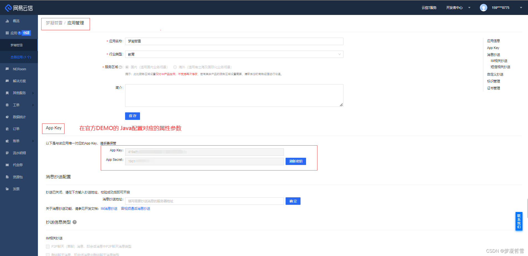
Task: Expand the 工单 submenu chevron
Action: [33, 105]
